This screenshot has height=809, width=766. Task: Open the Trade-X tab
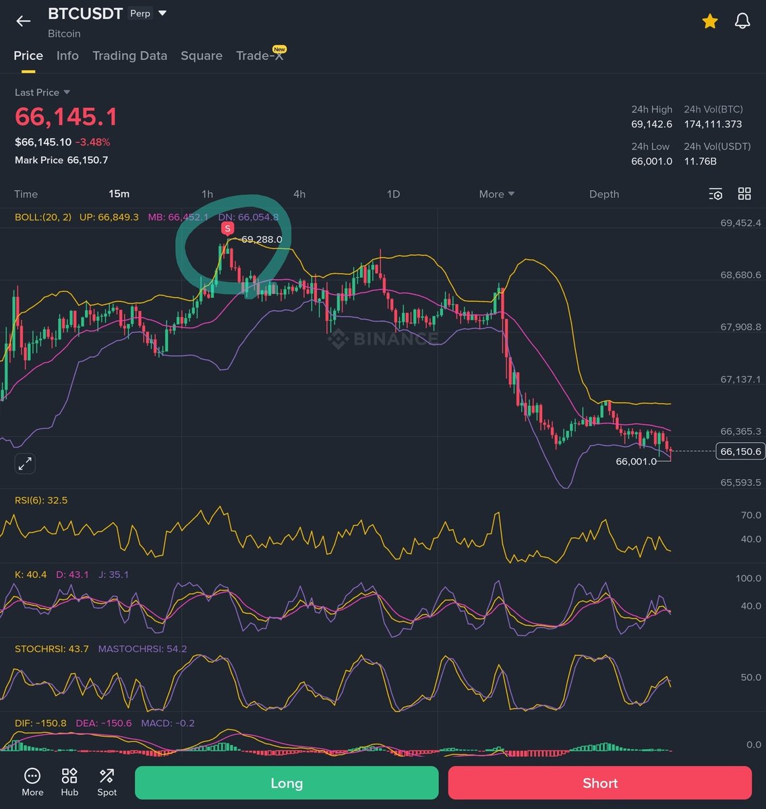click(260, 55)
